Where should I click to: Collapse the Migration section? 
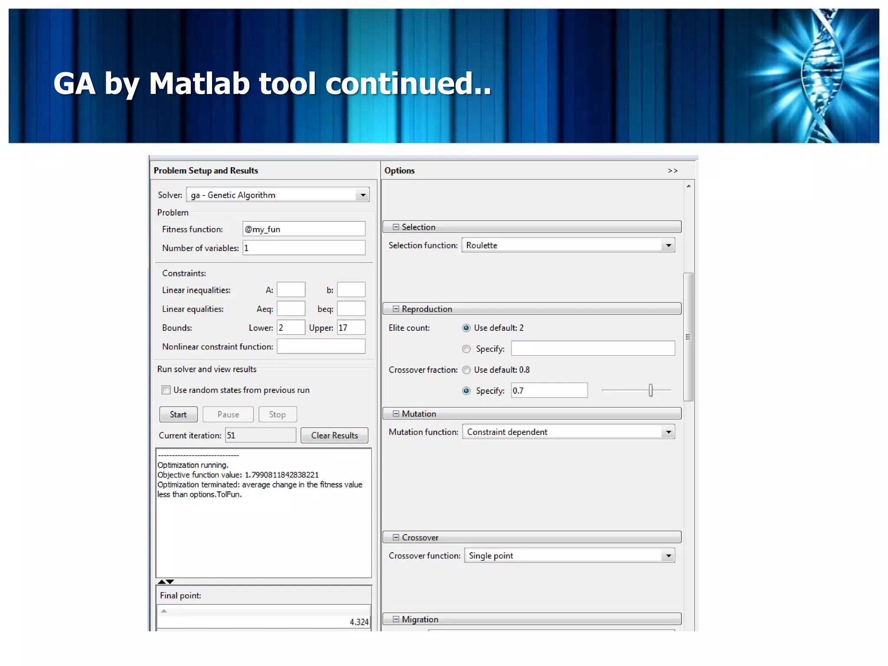coord(396,619)
